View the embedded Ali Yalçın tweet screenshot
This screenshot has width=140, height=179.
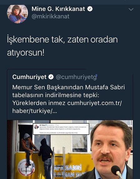[x=61, y=129]
